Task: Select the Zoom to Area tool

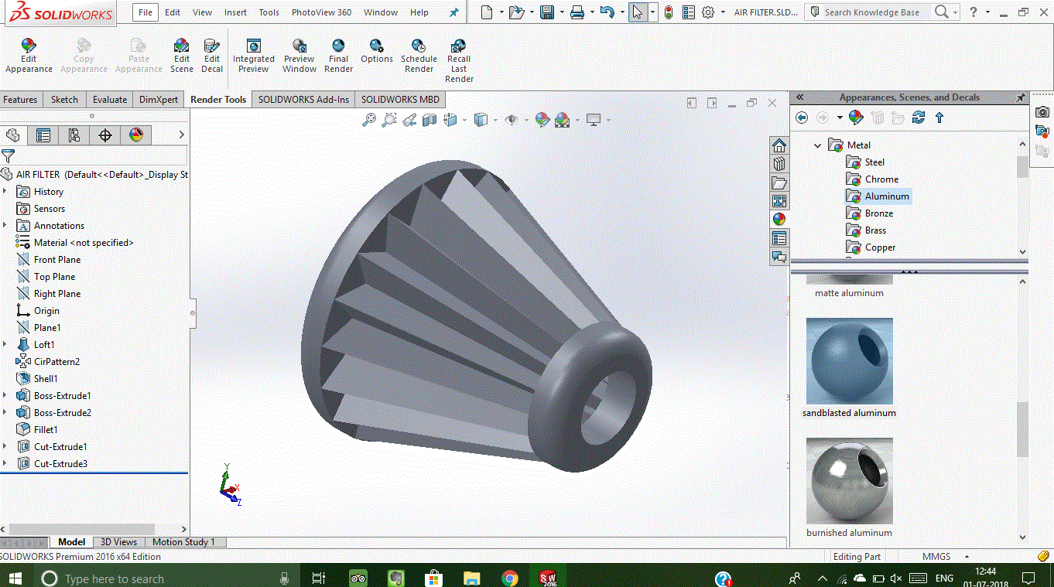Action: point(389,120)
